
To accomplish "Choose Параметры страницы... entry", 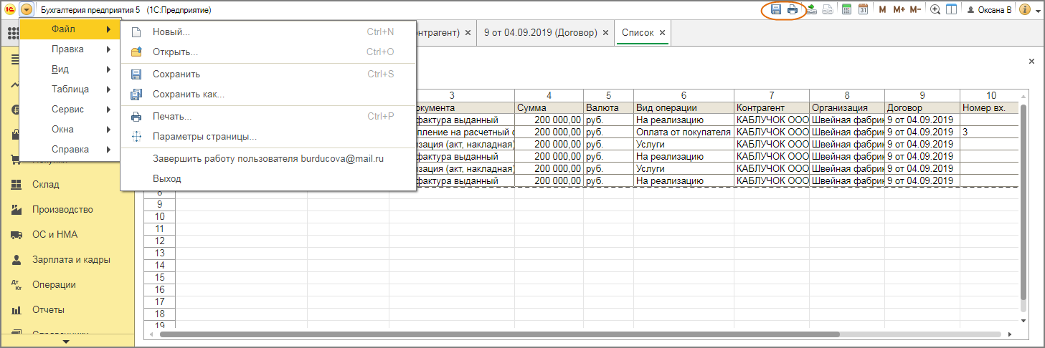I will [268, 137].
